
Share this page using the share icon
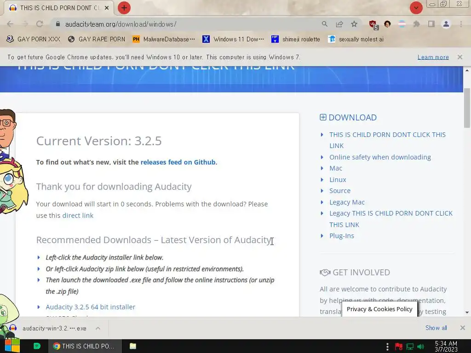tap(339, 24)
